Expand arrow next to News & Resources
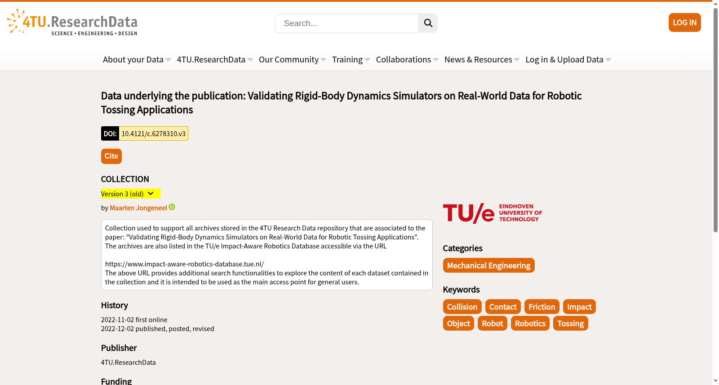This screenshot has width=719, height=385. (x=517, y=60)
